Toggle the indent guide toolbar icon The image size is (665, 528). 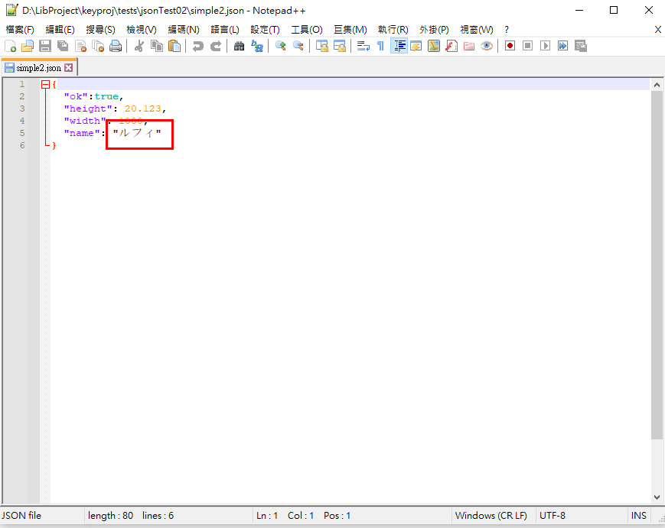pyautogui.click(x=399, y=46)
